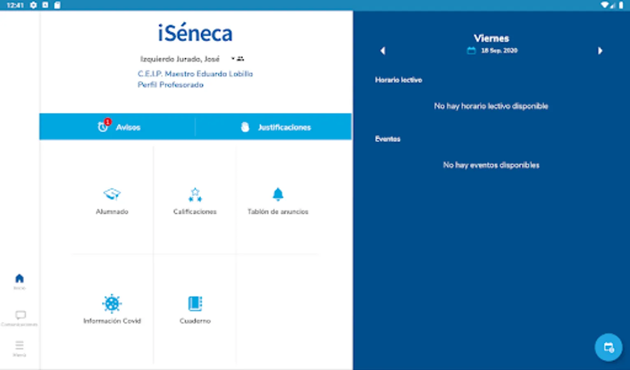Viewport: 630px width, 370px height.
Task: Click the Perfil Profesorado link
Action: [x=170, y=85]
